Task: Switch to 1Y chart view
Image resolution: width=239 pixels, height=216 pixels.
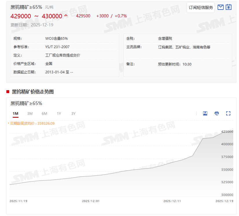Action: [59, 113]
